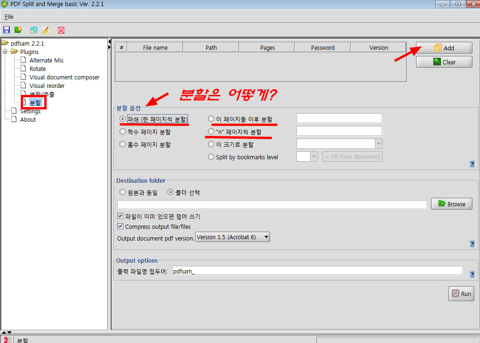The height and width of the screenshot is (343, 480).
Task: Click the Save log toolbar icon
Action: pos(33,30)
